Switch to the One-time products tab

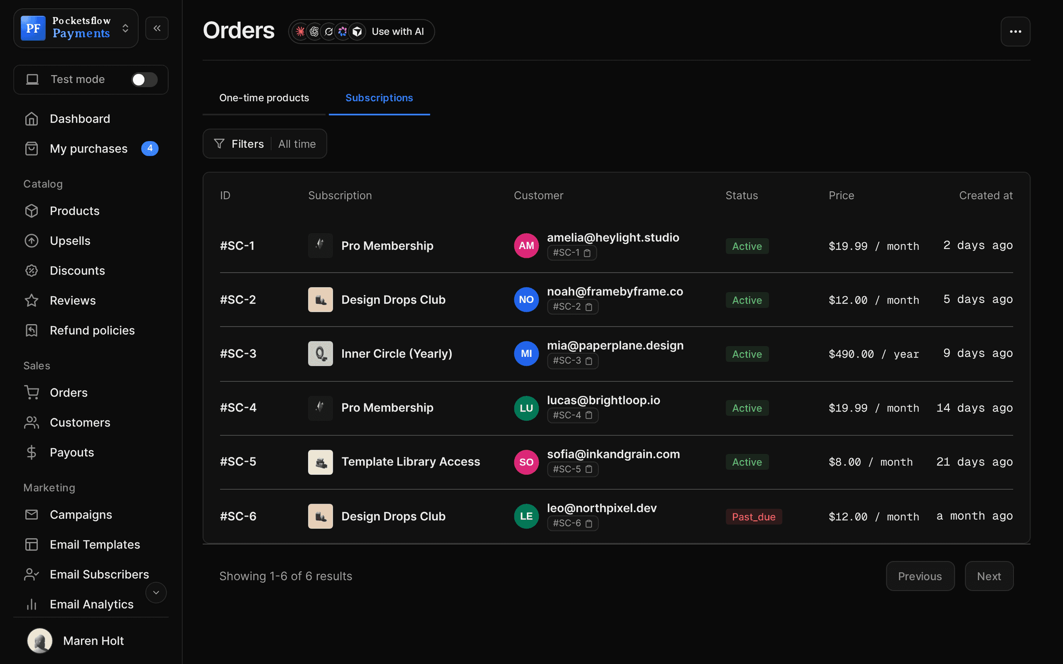click(x=264, y=98)
